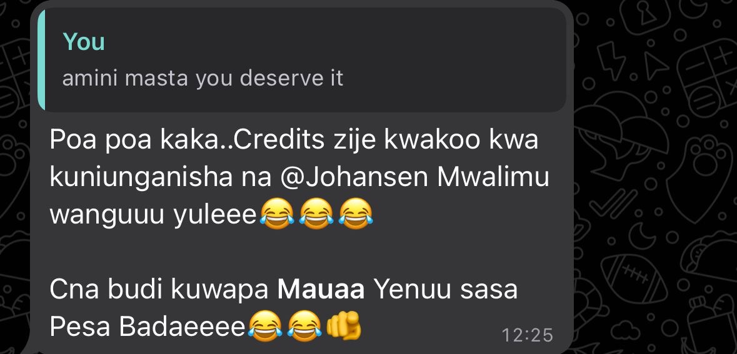Image resolution: width=737 pixels, height=354 pixels.
Task: Click the text "Pesa Badaeeee"
Action: (148, 327)
